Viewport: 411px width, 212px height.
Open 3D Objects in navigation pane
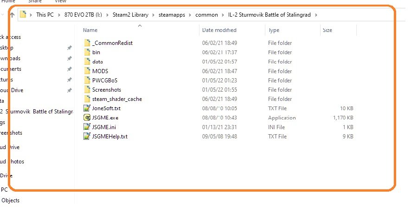(x=10, y=200)
